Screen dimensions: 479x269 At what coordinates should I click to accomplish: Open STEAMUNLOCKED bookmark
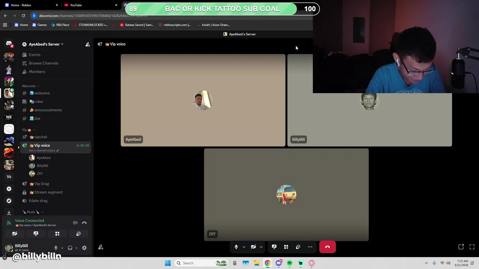[x=91, y=25]
